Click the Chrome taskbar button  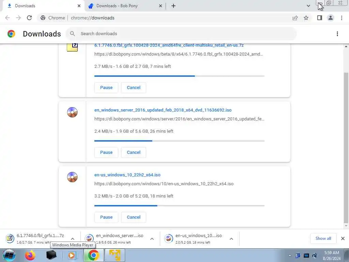pyautogui.click(x=93, y=255)
